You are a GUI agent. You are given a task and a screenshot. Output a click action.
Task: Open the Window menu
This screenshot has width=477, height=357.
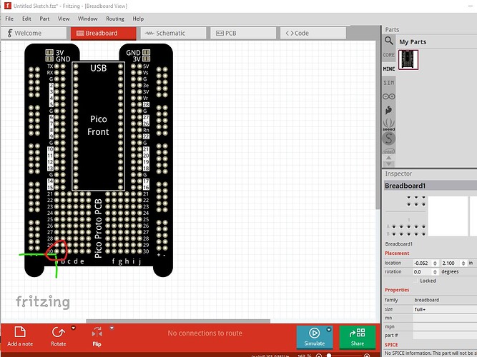tap(88, 19)
